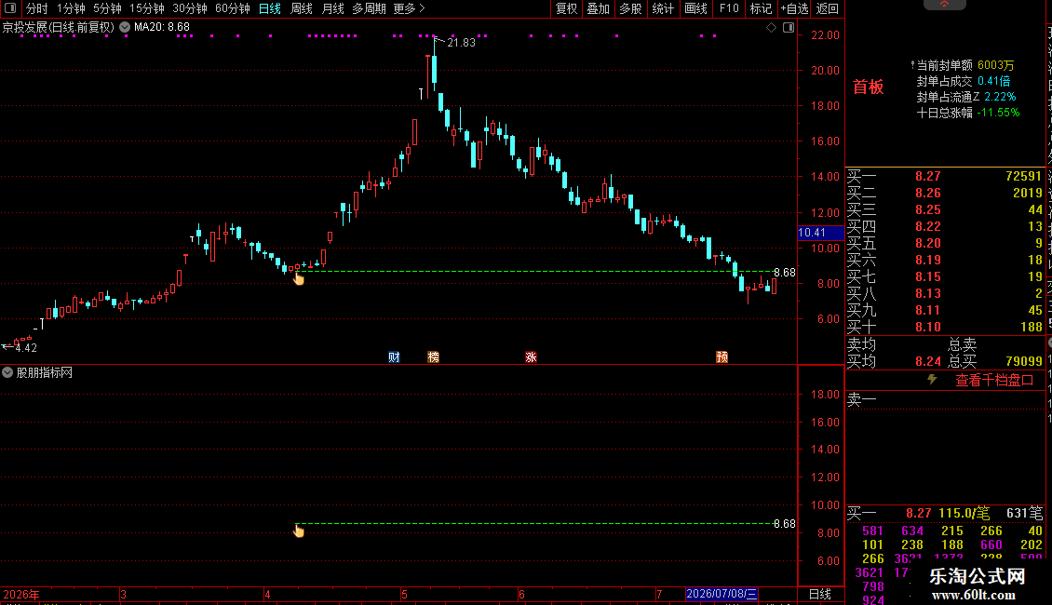The image size is (1052, 605).
Task: Click the 21.83 high price label
Action: click(461, 42)
